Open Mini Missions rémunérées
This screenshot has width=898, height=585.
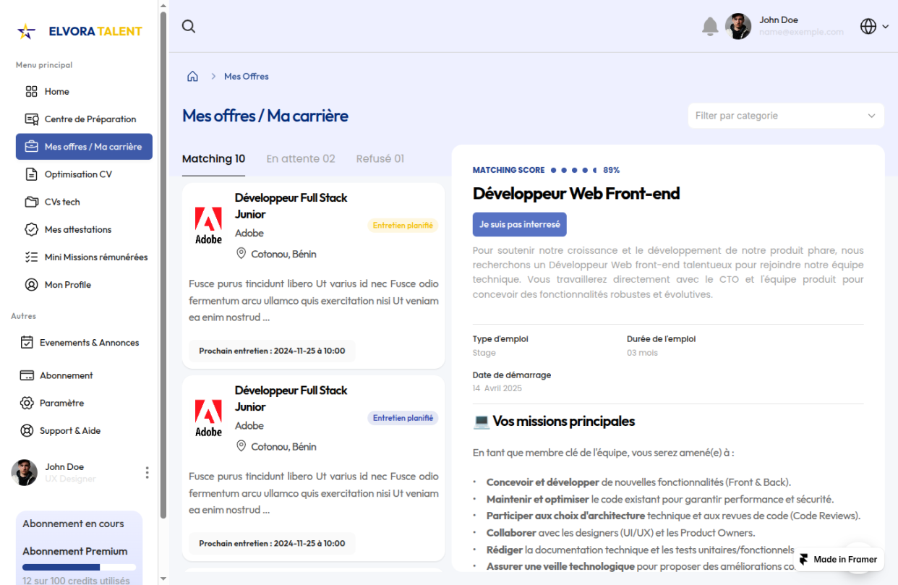pos(95,257)
